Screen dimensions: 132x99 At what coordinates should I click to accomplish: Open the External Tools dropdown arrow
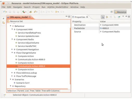click(26, 12)
